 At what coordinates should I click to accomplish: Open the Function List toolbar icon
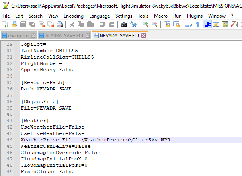234,24
